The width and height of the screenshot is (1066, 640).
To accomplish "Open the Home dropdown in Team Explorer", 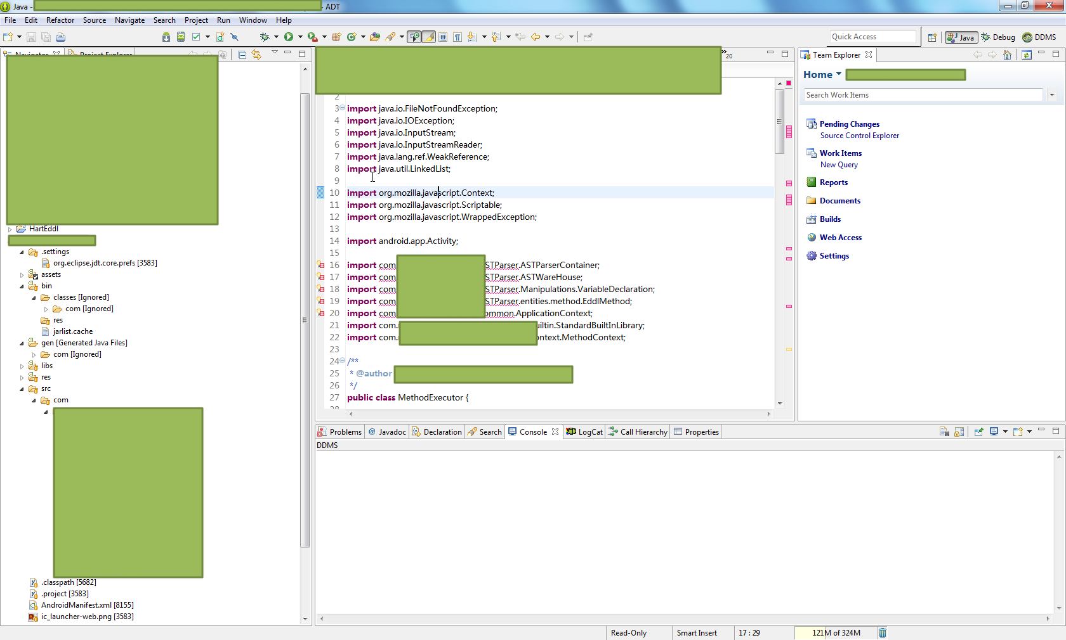I will click(838, 74).
